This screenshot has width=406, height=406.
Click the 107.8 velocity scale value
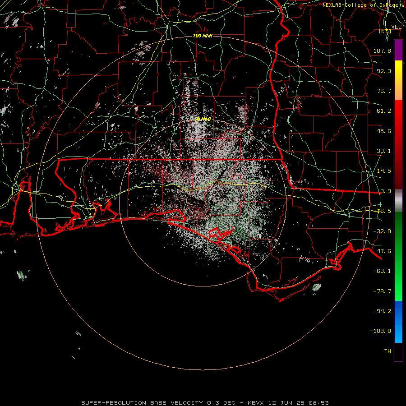(x=382, y=51)
